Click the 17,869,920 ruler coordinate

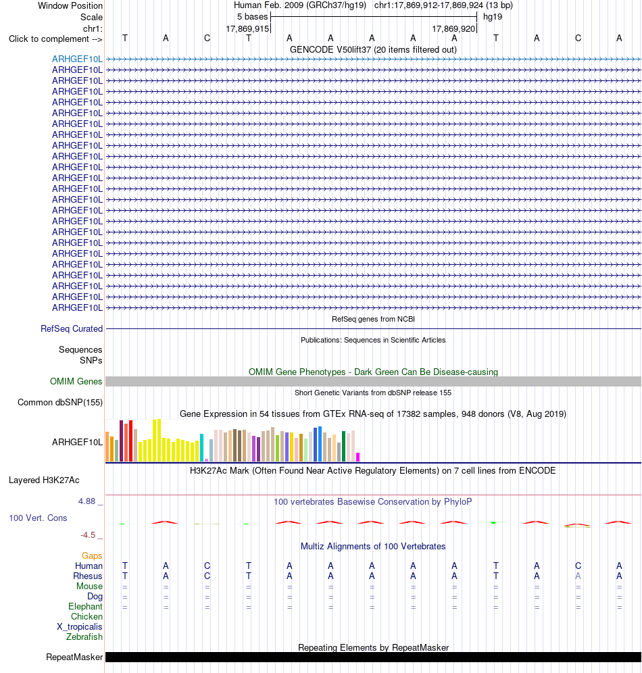[453, 29]
